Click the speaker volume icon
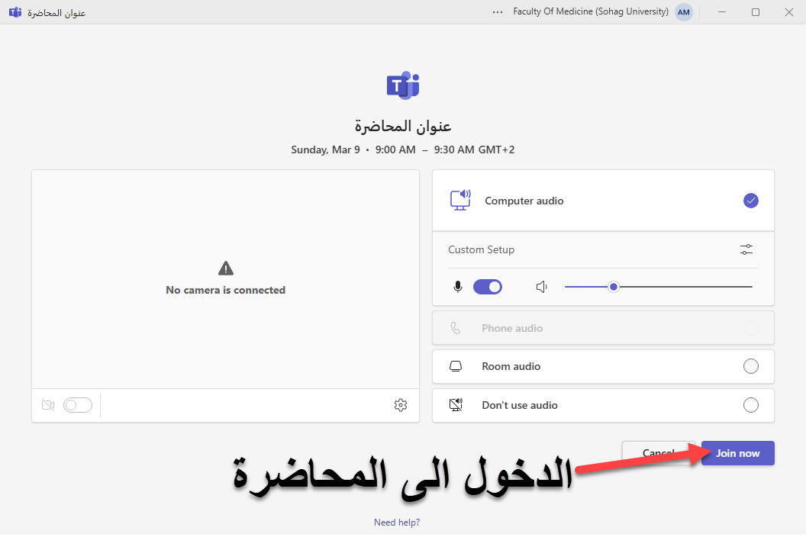The image size is (806, 537). tap(542, 287)
